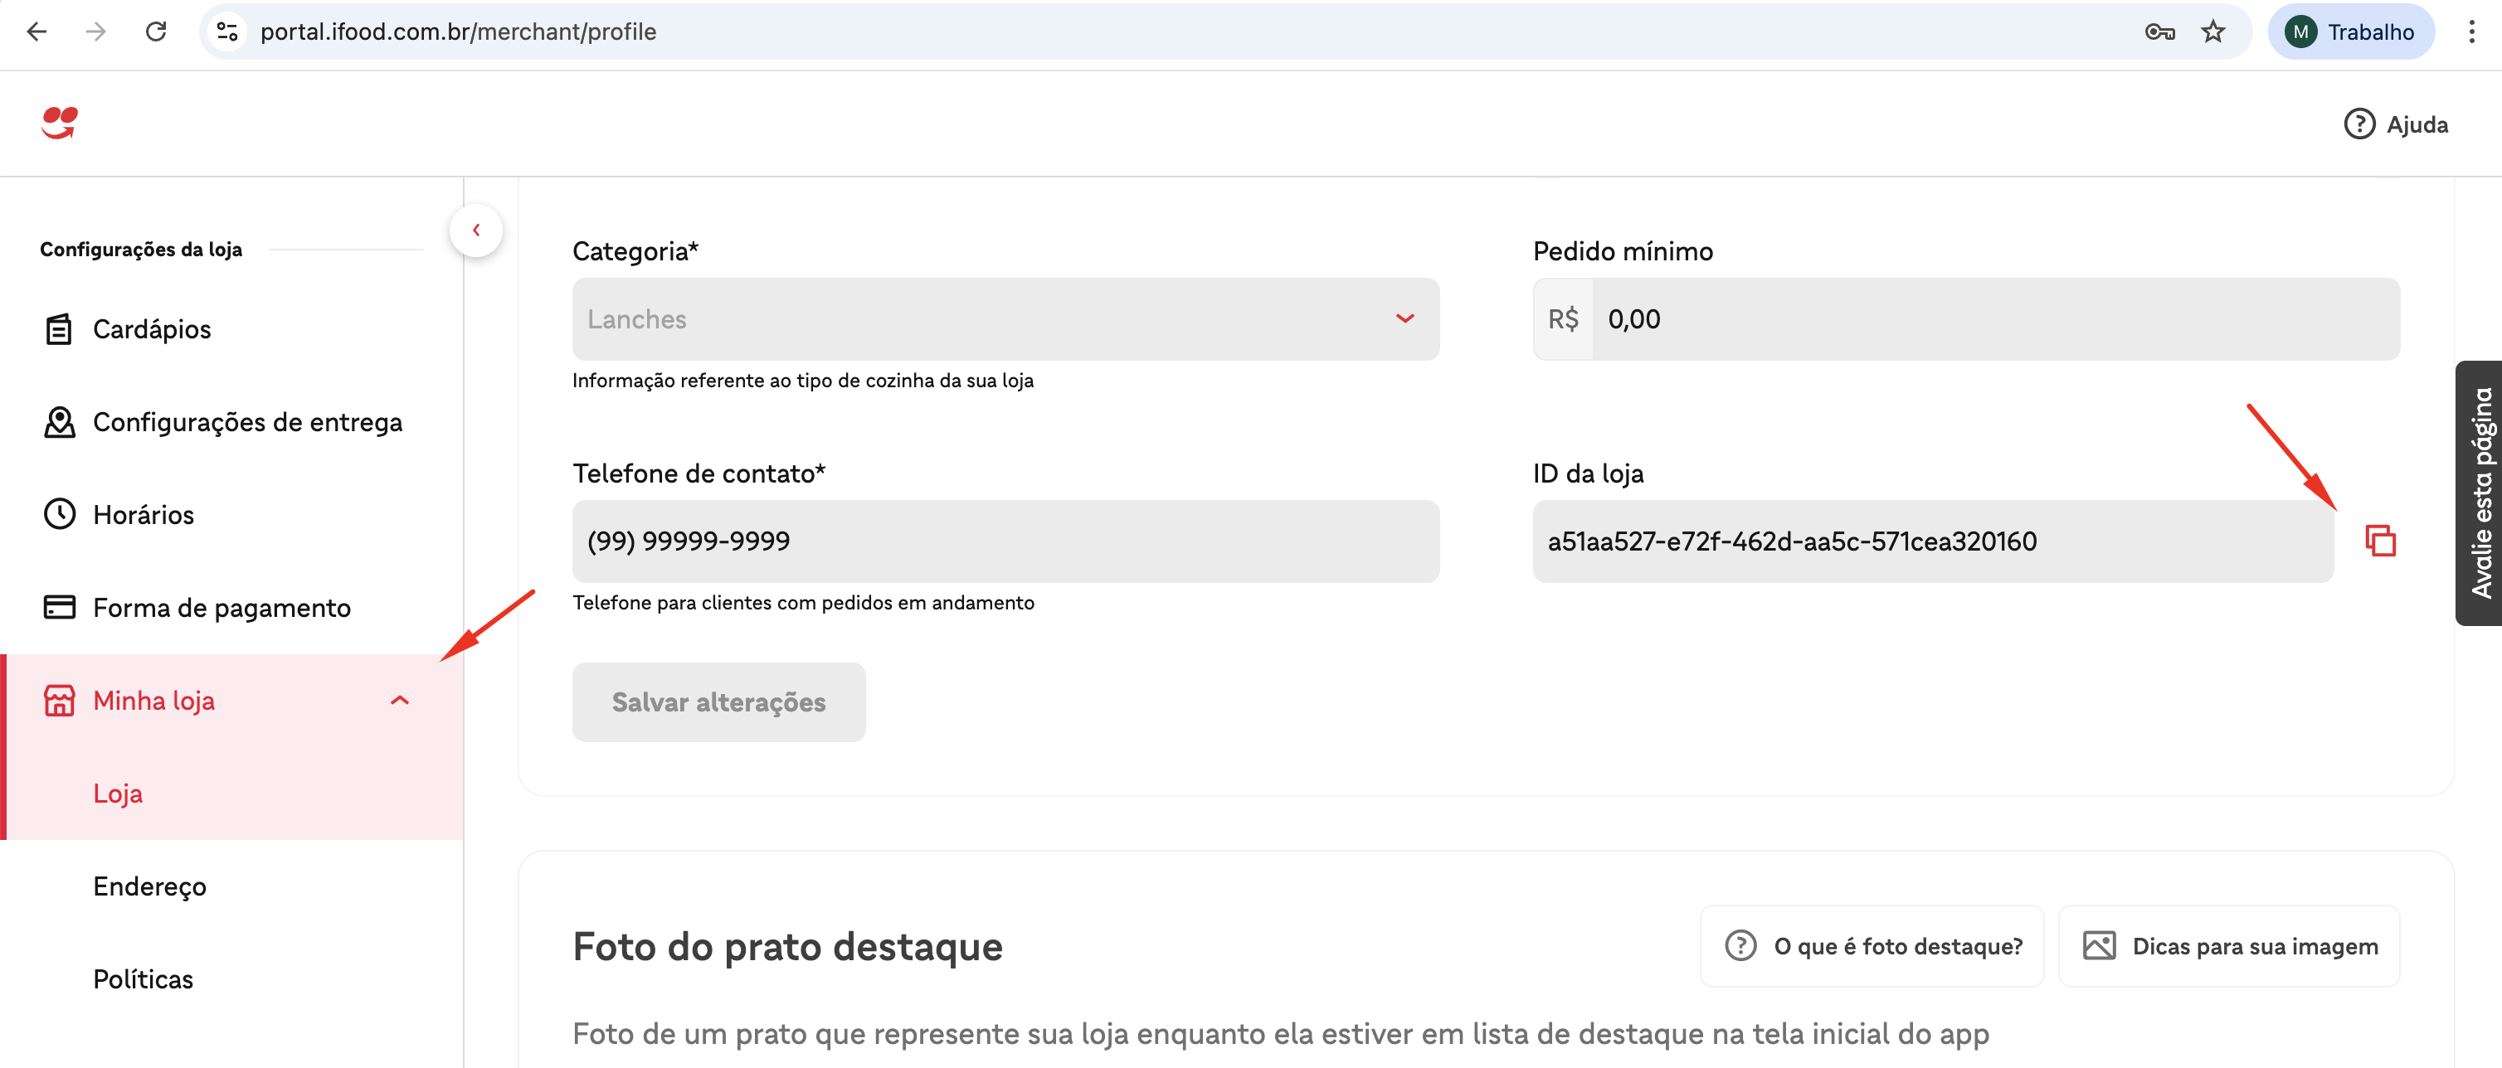Open the Políticas section
The height and width of the screenshot is (1068, 2502).
pyautogui.click(x=142, y=978)
